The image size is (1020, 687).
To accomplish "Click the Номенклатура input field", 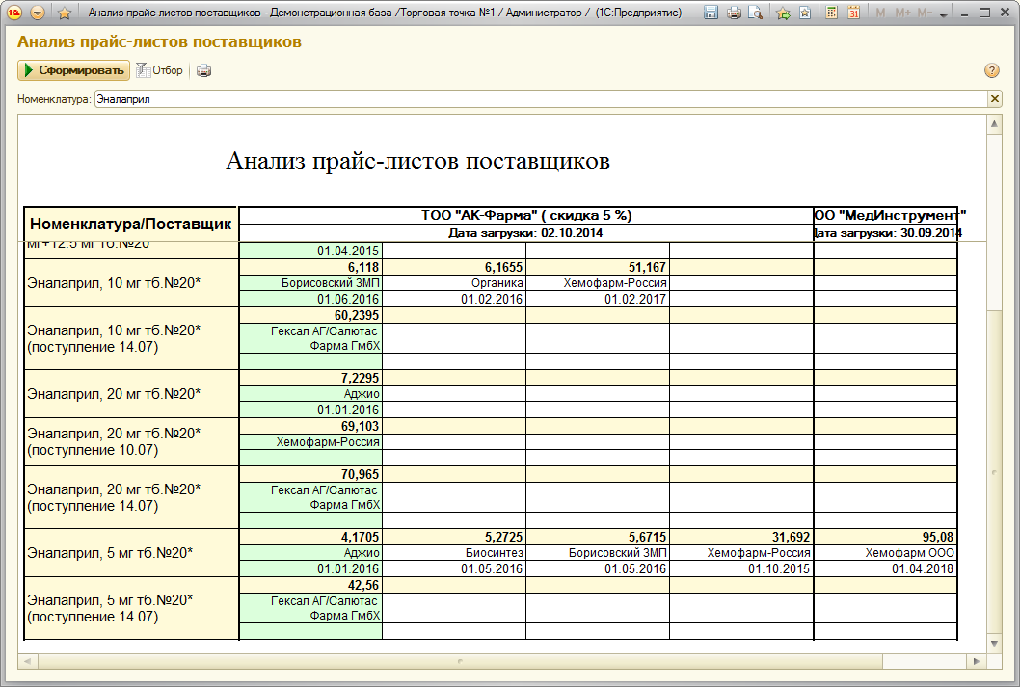I will click(540, 98).
